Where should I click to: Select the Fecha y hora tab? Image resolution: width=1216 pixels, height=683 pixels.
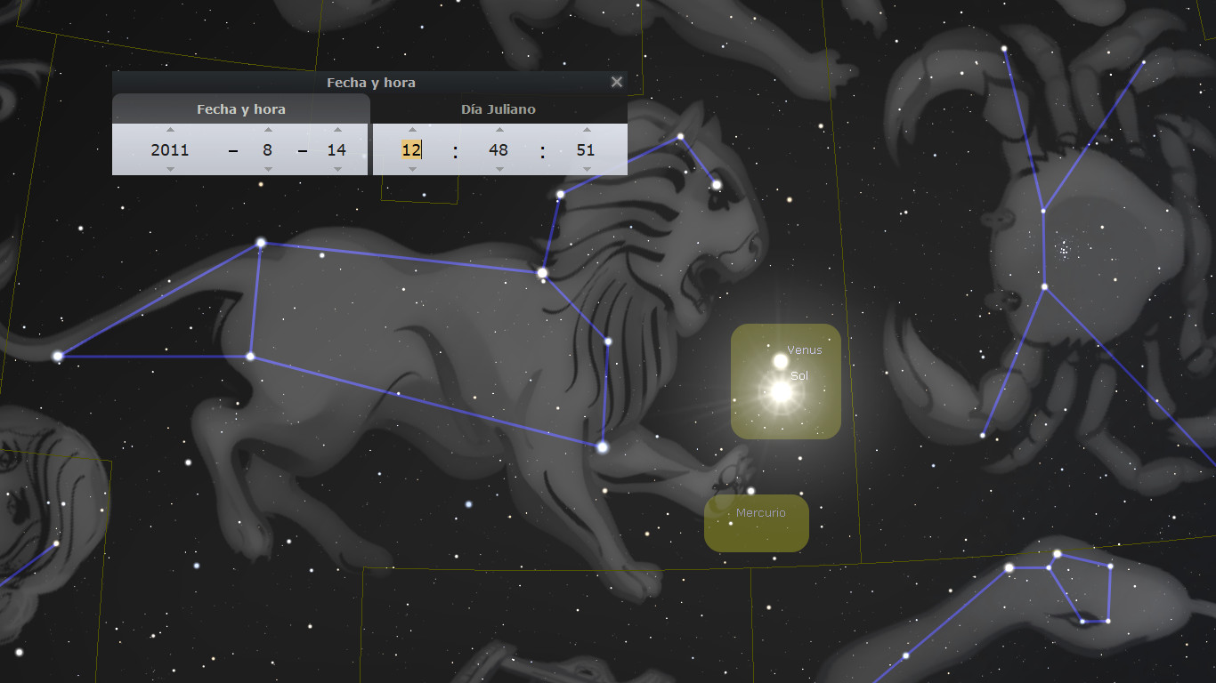(241, 109)
